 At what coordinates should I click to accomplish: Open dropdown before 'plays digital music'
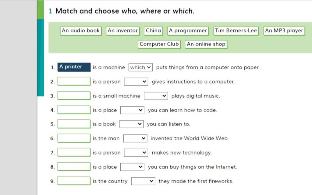coord(156,96)
